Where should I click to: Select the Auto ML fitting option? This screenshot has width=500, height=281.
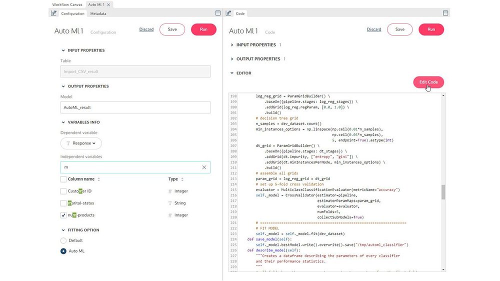[63, 251]
